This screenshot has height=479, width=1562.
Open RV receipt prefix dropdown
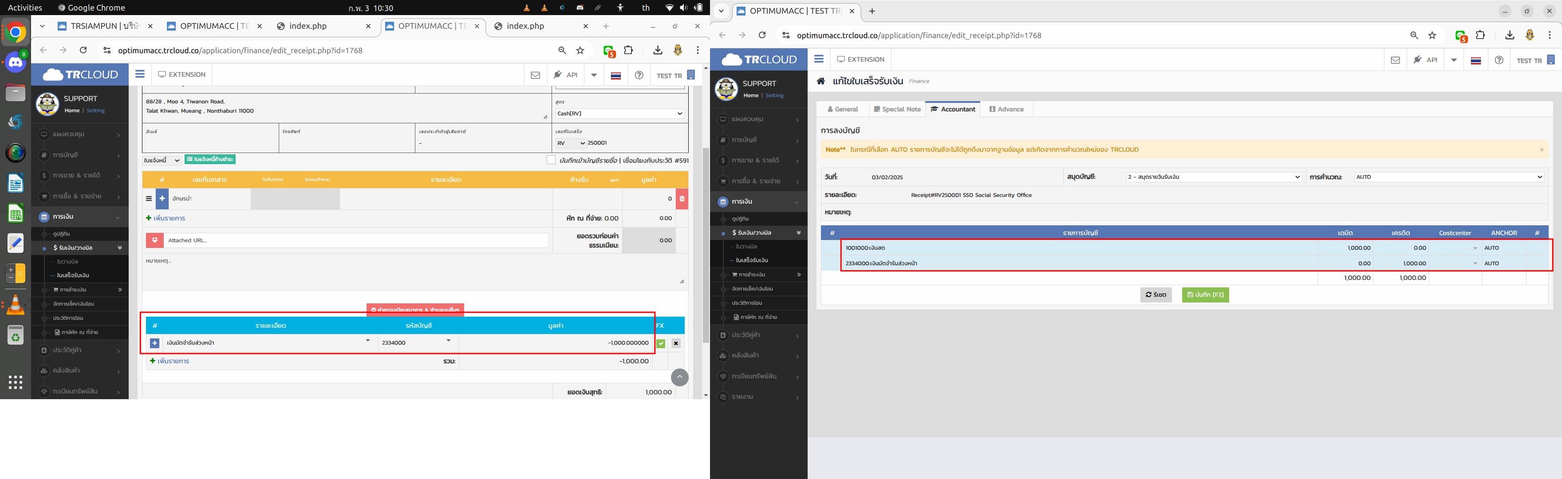pos(571,143)
